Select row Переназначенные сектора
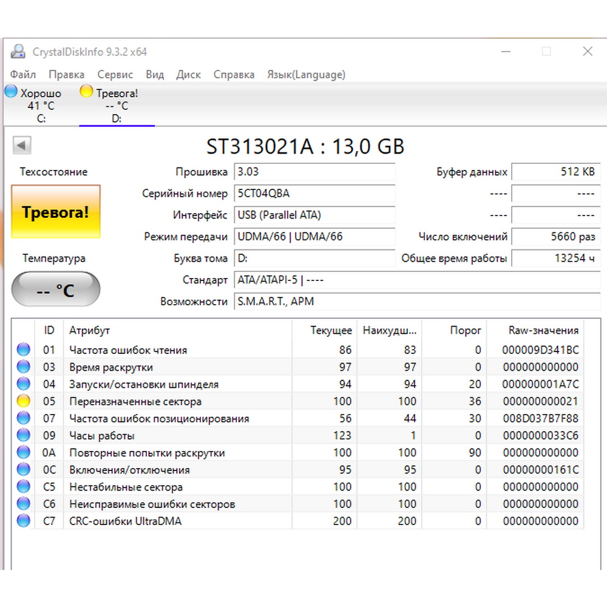This screenshot has width=607, height=607. (297, 401)
